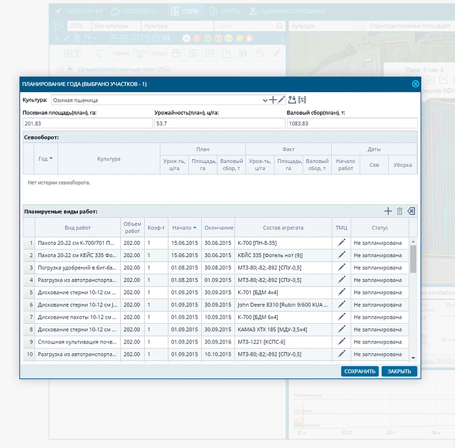The width and height of the screenshot is (455, 448).
Task: Open the Культура dropdown list
Action: click(265, 101)
